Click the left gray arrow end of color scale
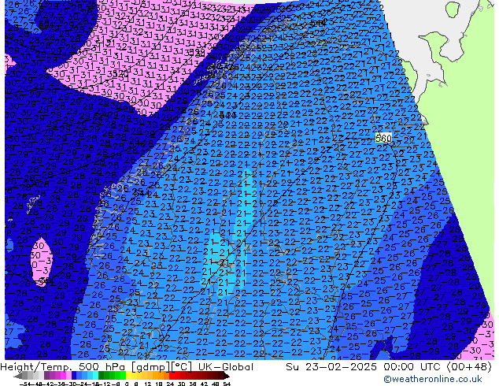This screenshot has height=386, width=499. coord(18,376)
